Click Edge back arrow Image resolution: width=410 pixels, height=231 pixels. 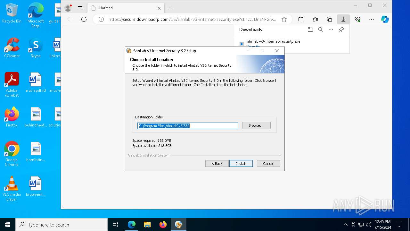pyautogui.click(x=70, y=19)
